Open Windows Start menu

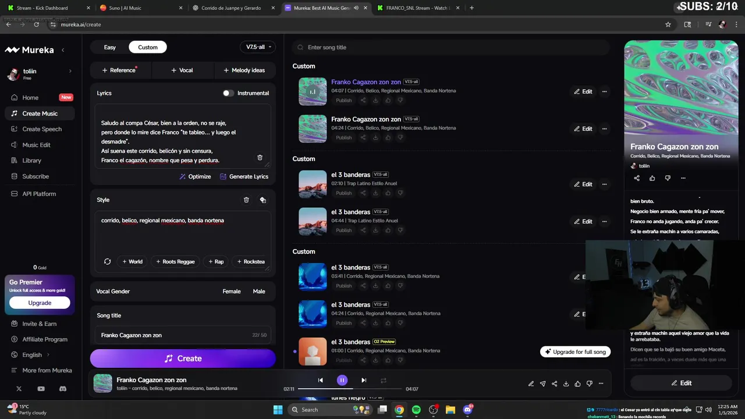tap(278, 410)
